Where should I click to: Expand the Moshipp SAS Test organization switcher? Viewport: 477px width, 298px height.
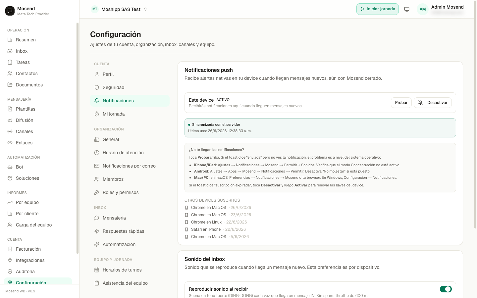119,9
